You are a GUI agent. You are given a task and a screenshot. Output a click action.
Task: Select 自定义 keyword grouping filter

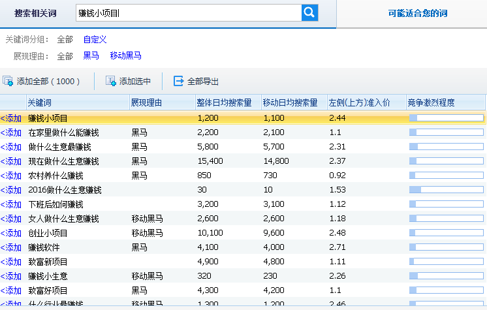95,40
